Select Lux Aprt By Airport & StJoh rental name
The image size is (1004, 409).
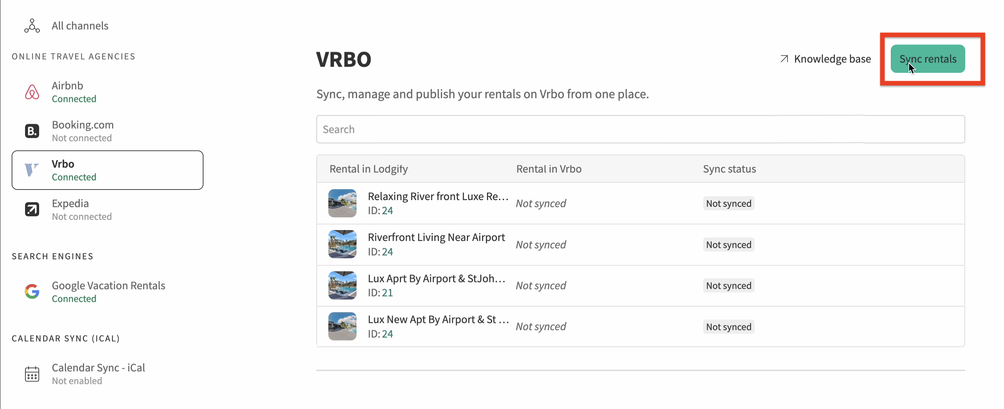pyautogui.click(x=436, y=278)
